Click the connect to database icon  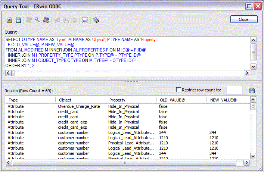pos(29,20)
